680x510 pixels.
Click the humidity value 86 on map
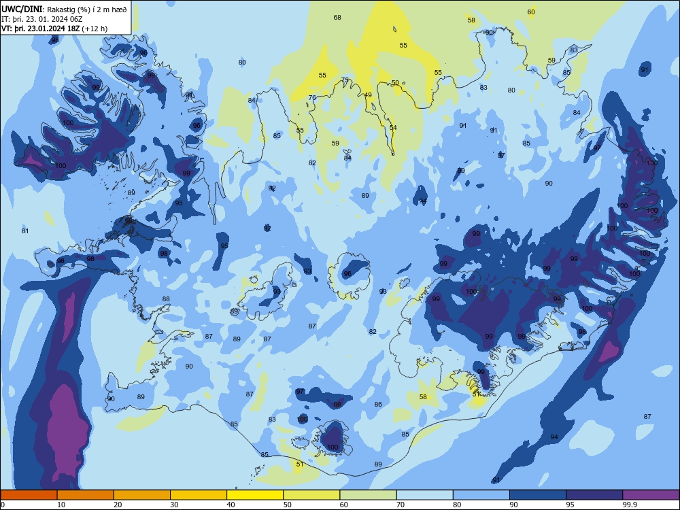(378, 404)
